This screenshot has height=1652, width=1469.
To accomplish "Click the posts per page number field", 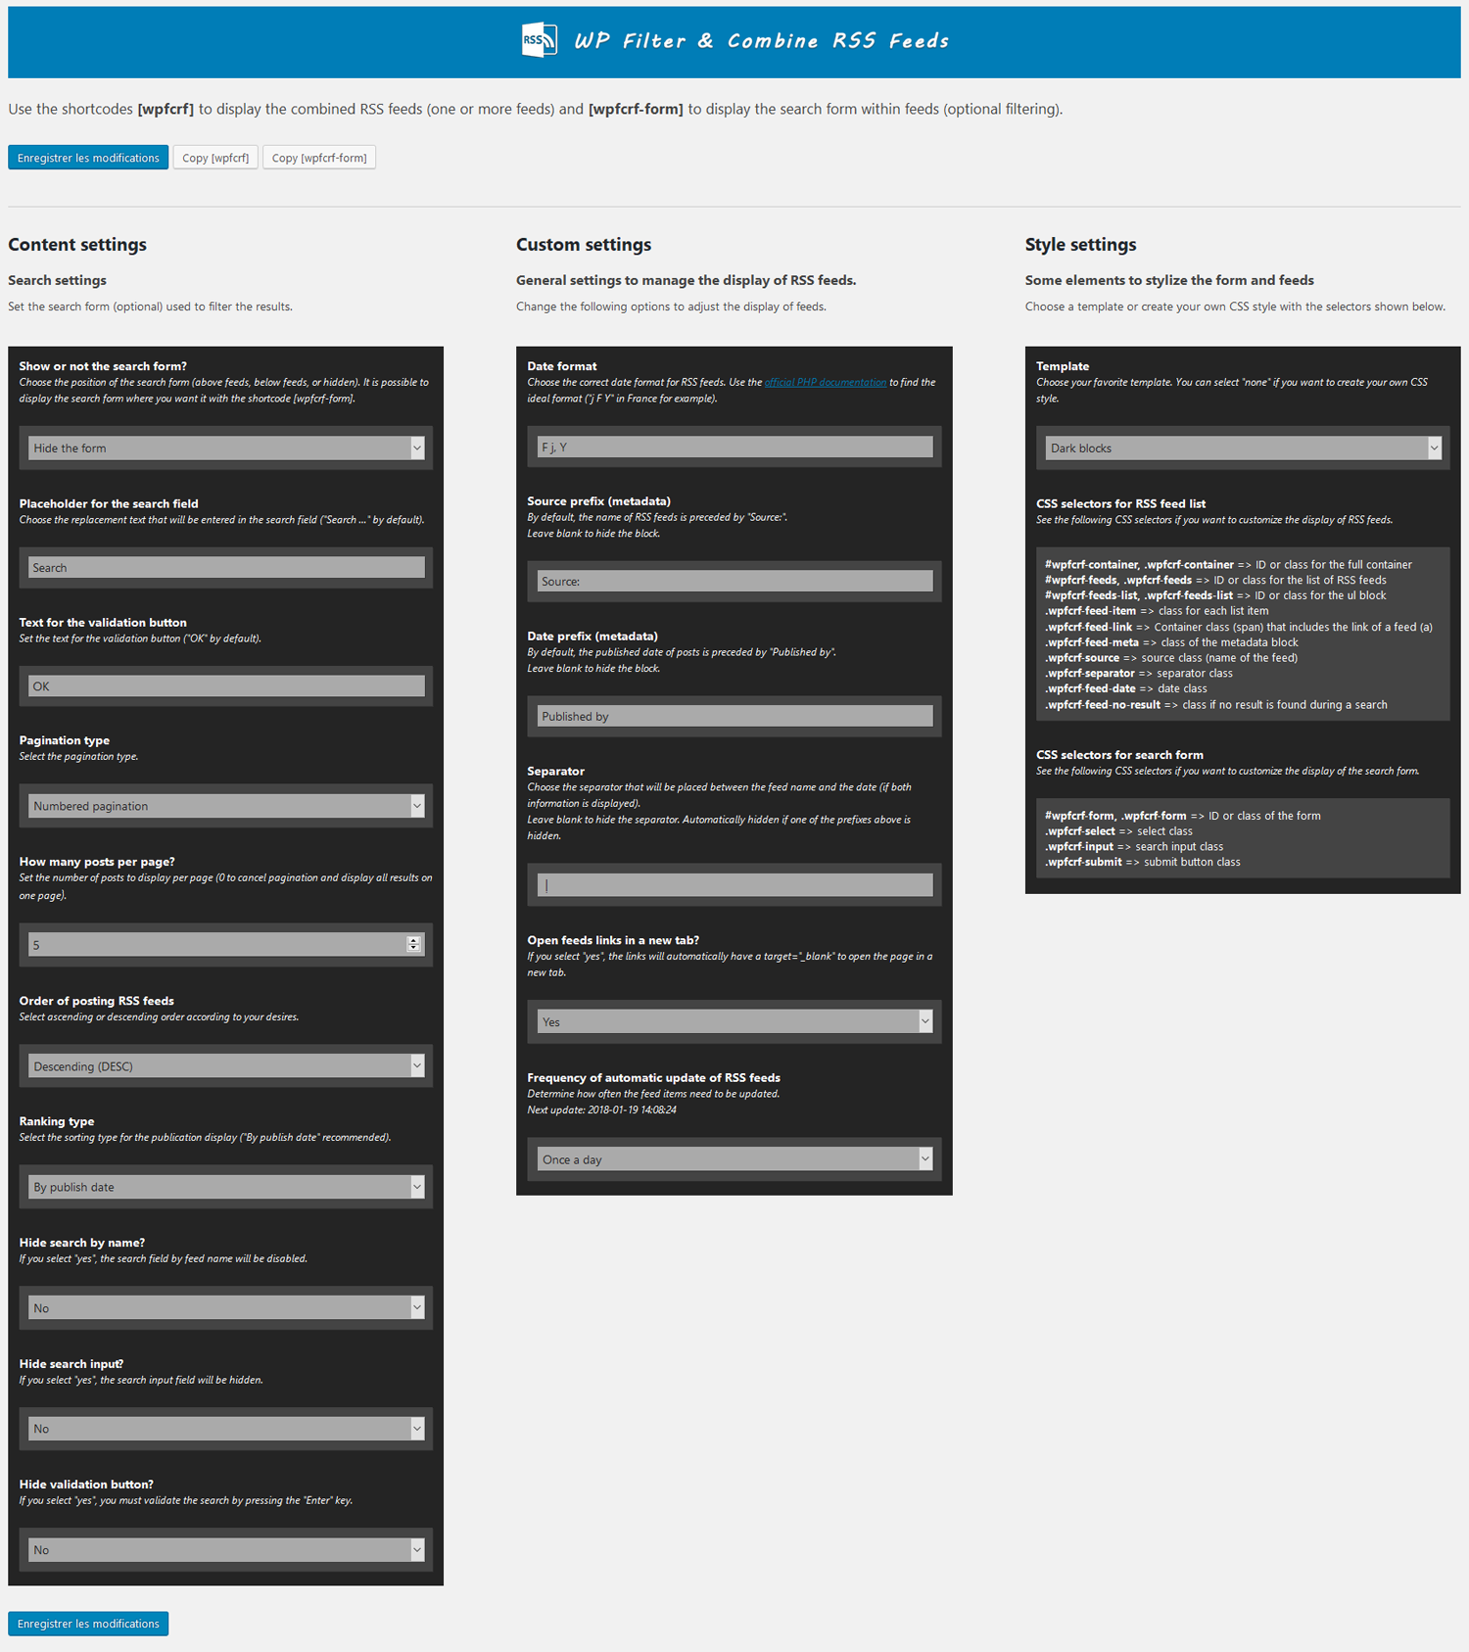I will click(x=226, y=944).
